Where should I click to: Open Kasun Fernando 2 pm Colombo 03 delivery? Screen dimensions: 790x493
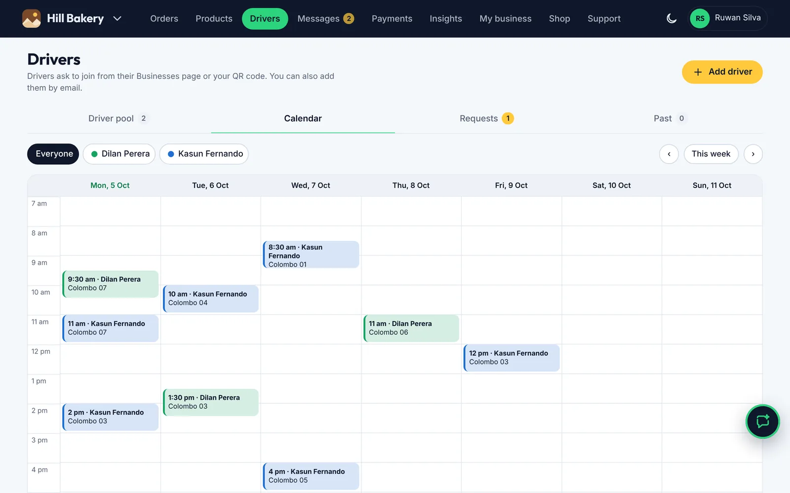click(x=111, y=417)
